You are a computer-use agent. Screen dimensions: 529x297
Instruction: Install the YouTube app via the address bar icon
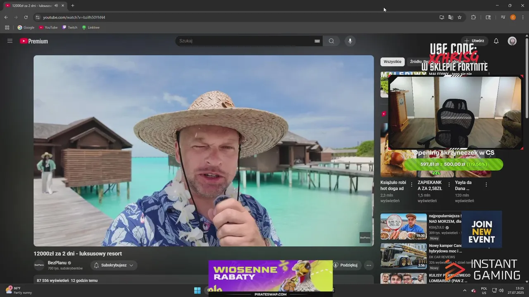442,17
